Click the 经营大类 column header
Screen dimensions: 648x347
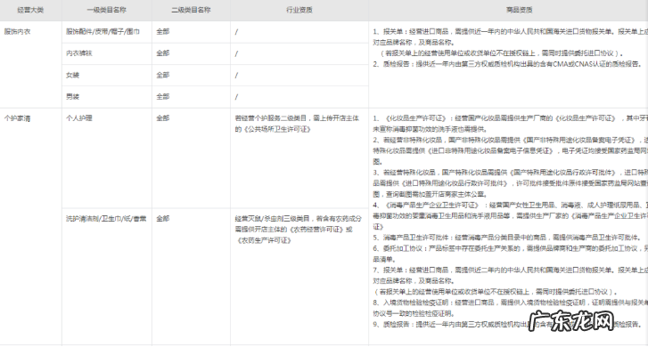click(x=30, y=10)
